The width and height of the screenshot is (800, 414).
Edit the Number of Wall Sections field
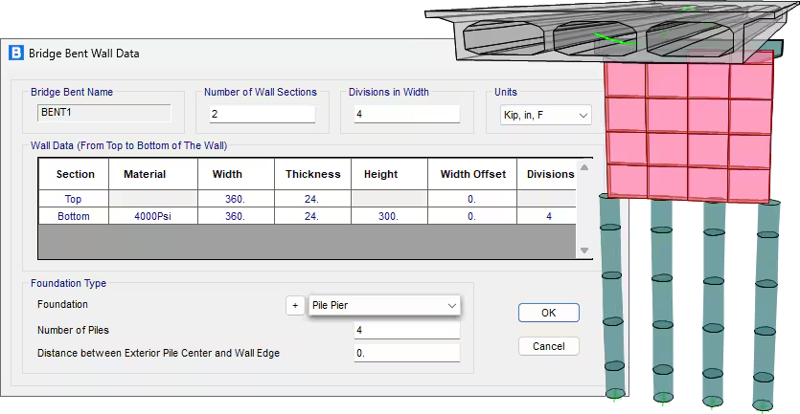coord(262,114)
